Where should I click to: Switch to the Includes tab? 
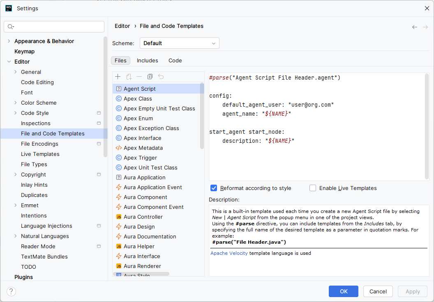[x=147, y=60]
